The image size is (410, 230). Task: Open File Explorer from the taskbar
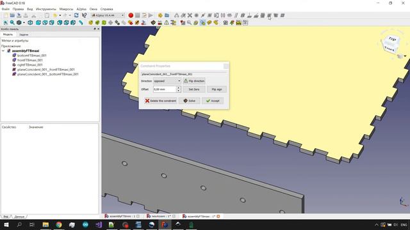coord(45,224)
